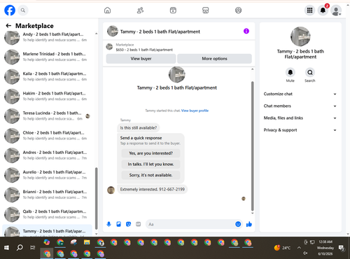Click the voice clip microphone icon
350x259 pixels.
pyautogui.click(x=108, y=224)
